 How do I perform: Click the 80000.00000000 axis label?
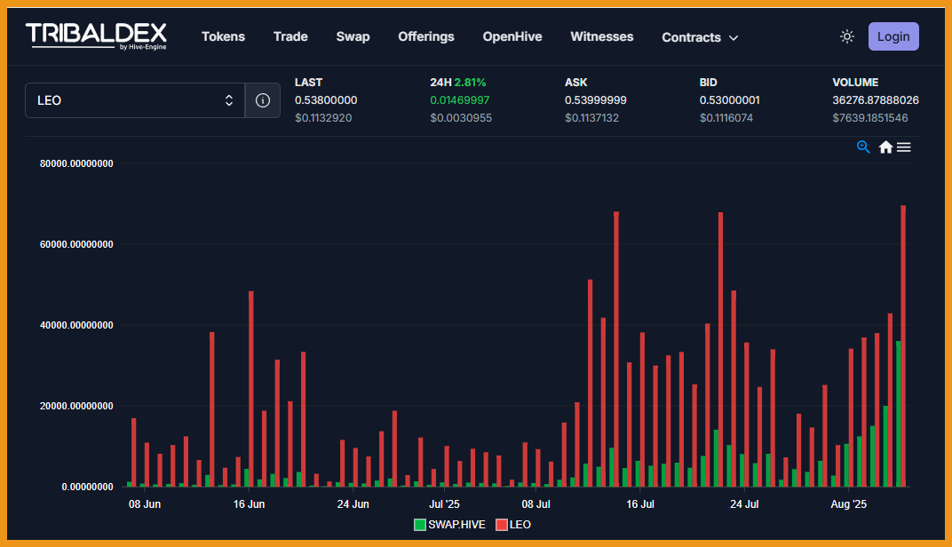point(76,163)
